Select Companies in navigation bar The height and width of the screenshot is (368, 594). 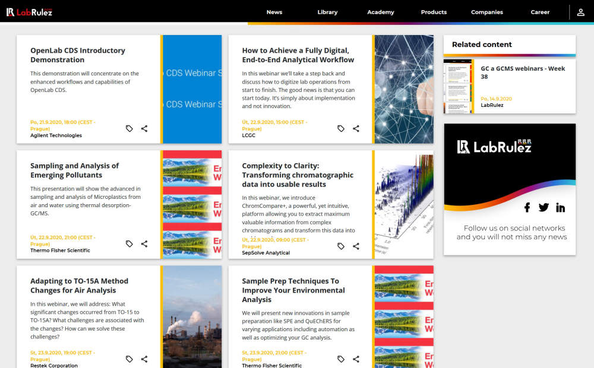point(487,12)
